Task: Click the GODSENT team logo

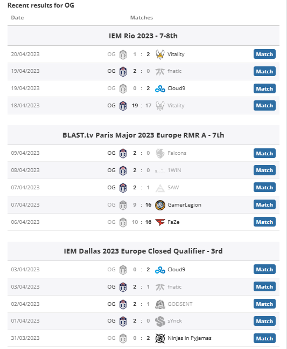Action: click(x=160, y=304)
